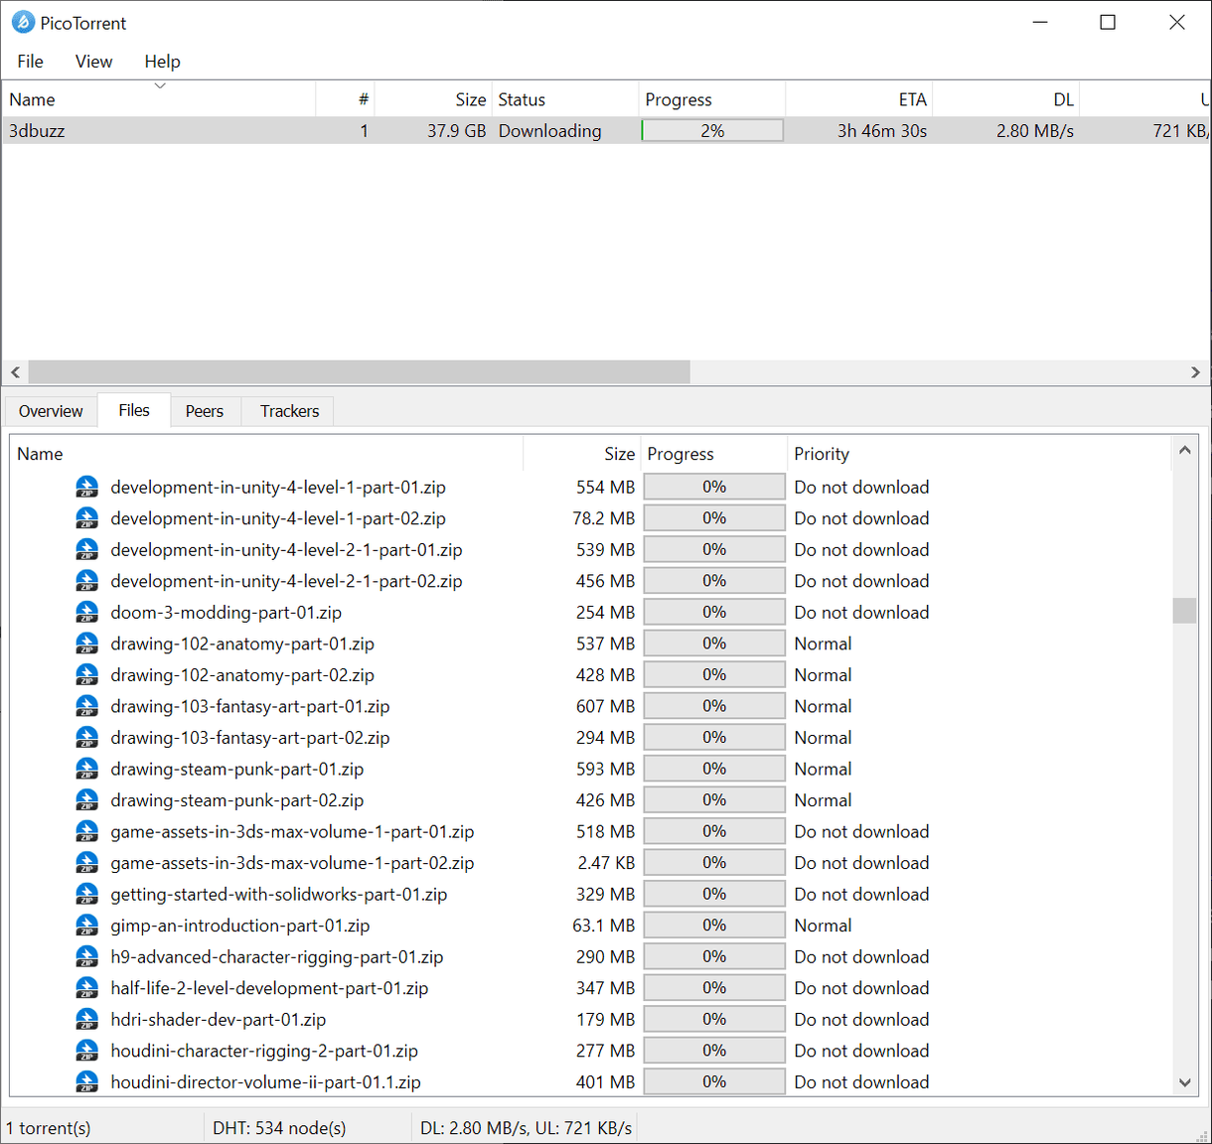Viewport: 1212px width, 1144px height.
Task: Click the torrent list # column header
Action: [345, 99]
